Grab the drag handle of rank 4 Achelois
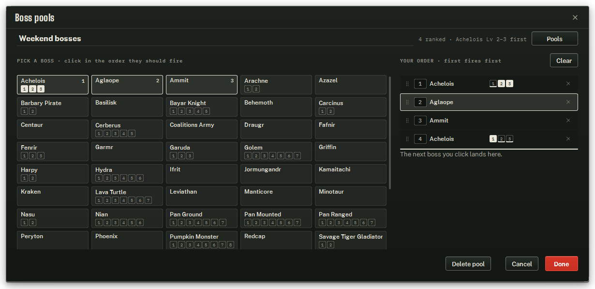Image resolution: width=595 pixels, height=289 pixels. (407, 139)
